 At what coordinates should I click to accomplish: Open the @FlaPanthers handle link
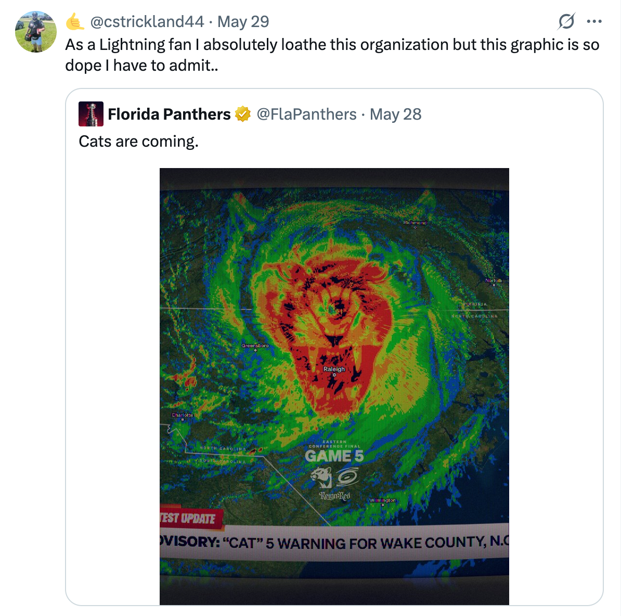coord(306,114)
